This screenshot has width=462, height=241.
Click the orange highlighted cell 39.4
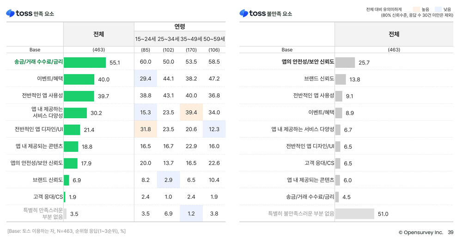(191, 113)
